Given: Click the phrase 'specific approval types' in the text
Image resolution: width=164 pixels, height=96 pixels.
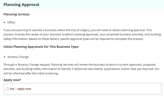Looking at the screenshot, I should click(75, 39).
